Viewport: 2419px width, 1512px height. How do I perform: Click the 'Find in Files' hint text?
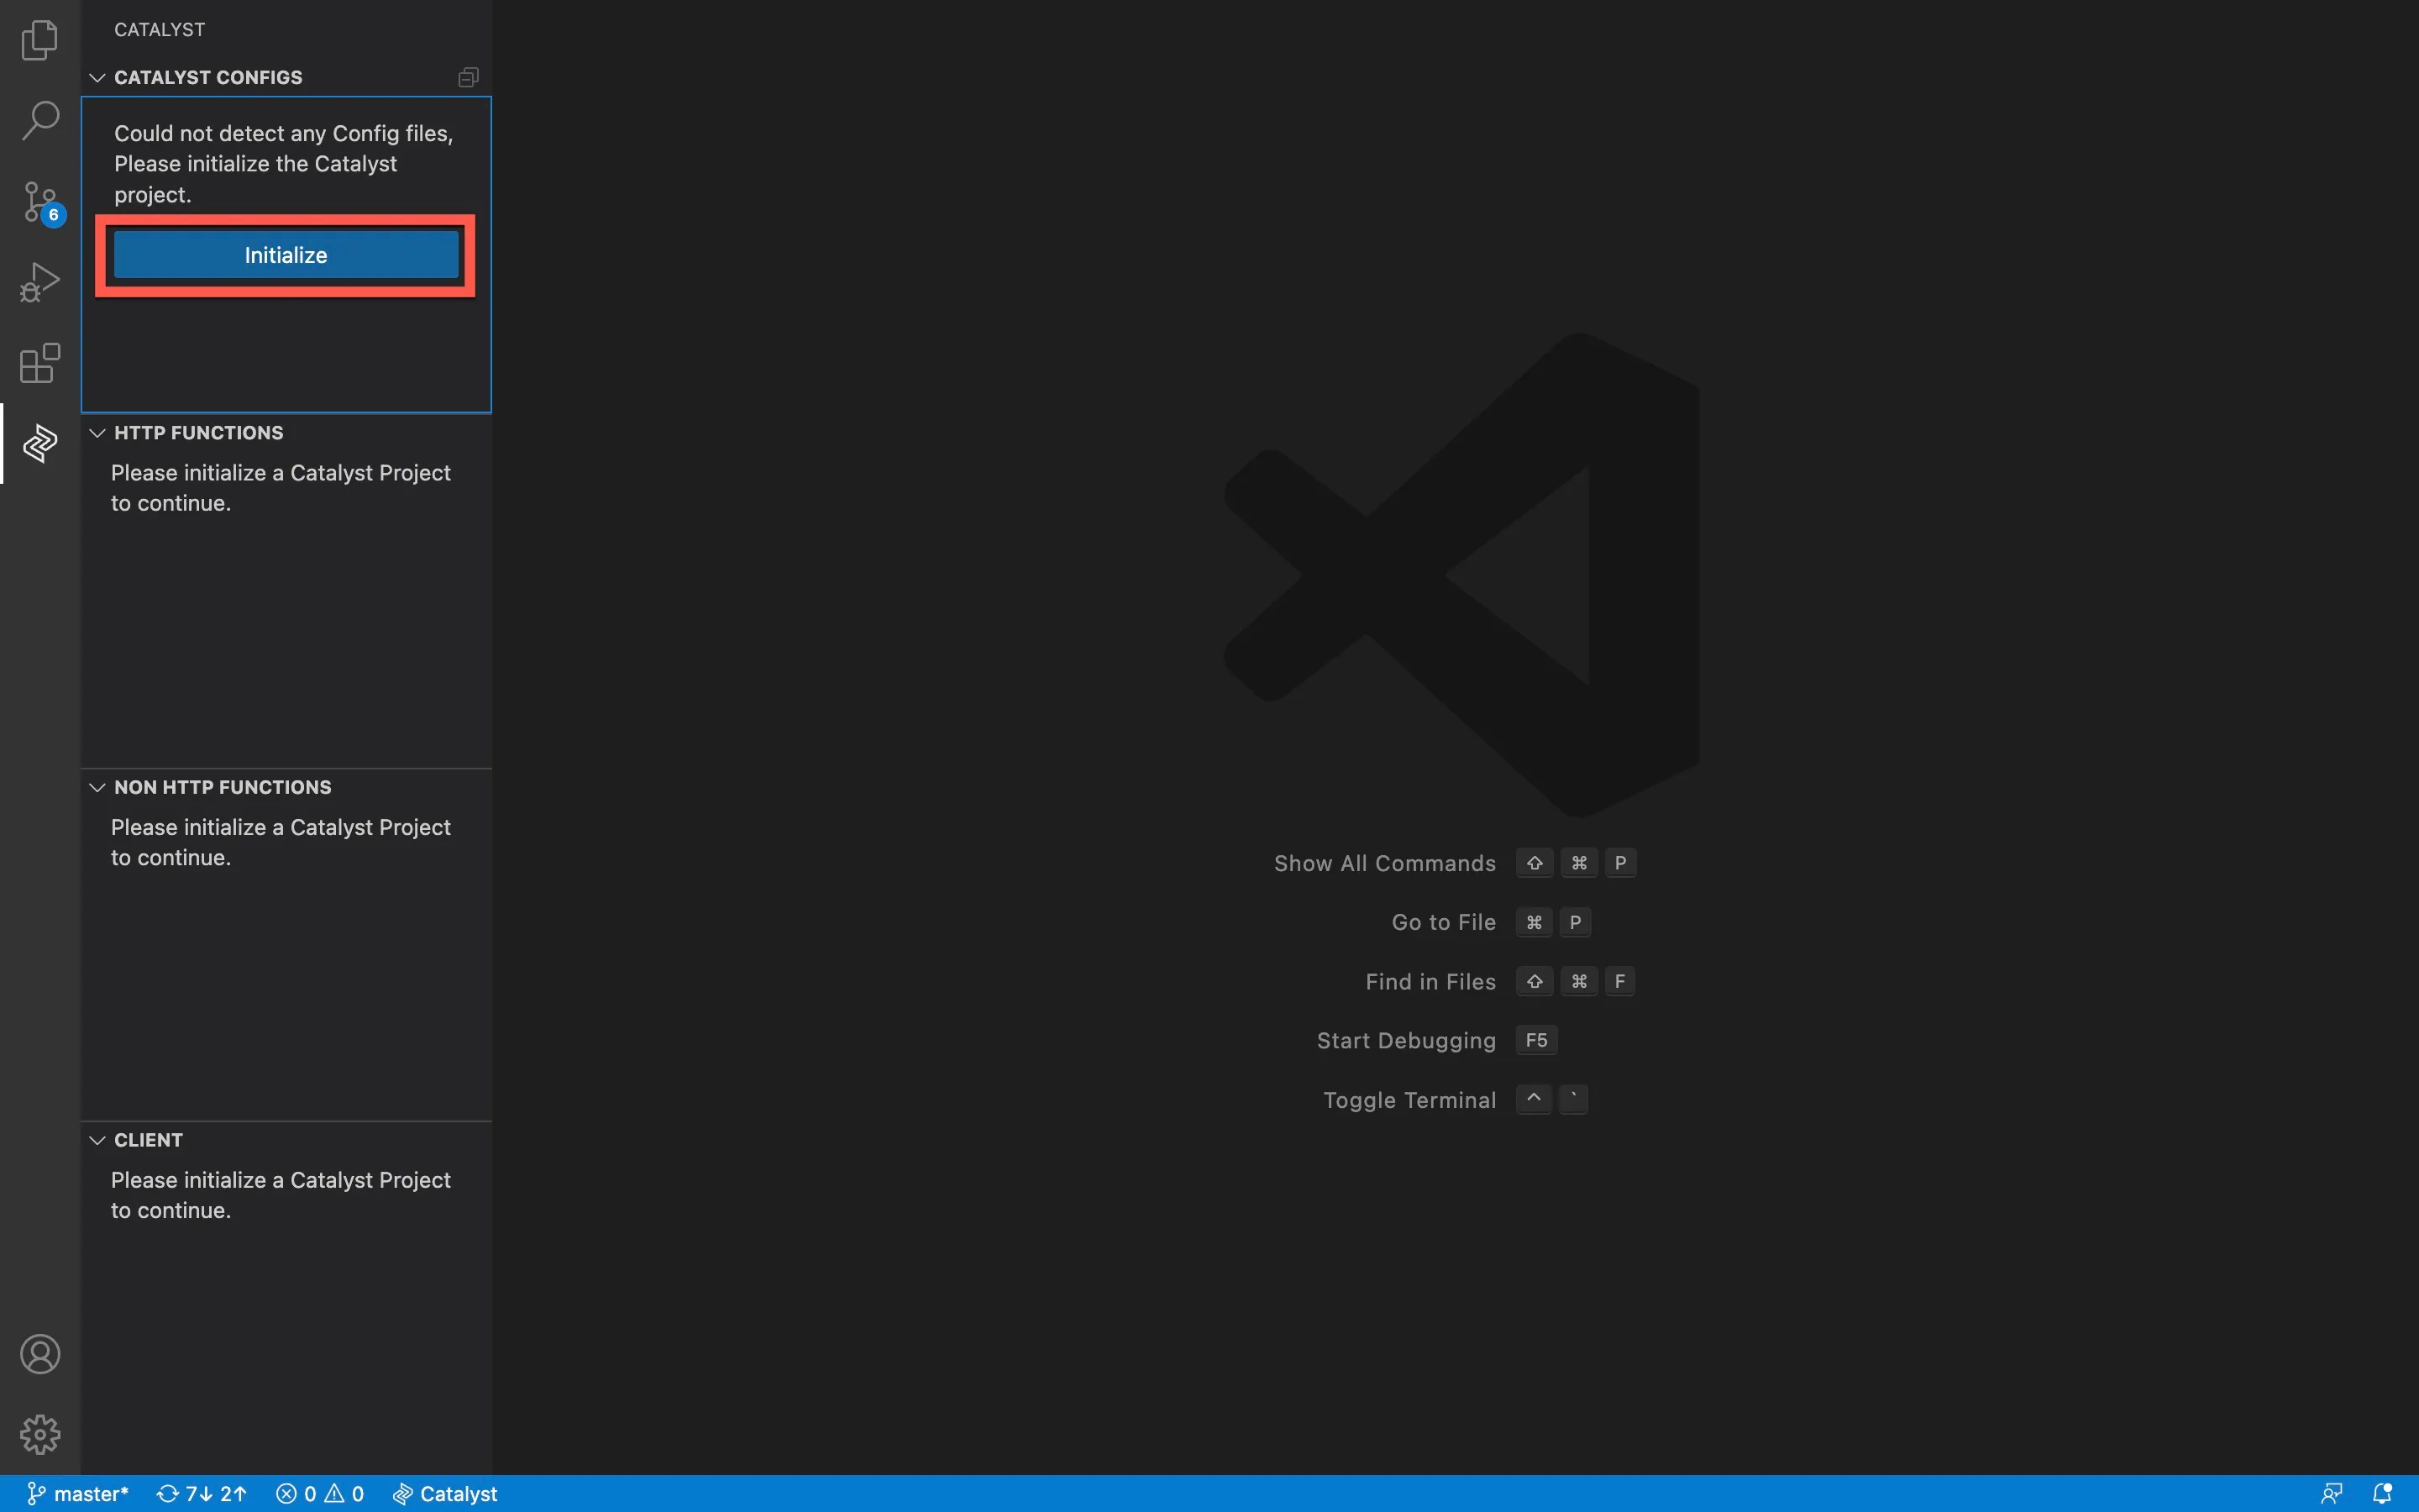[1430, 982]
